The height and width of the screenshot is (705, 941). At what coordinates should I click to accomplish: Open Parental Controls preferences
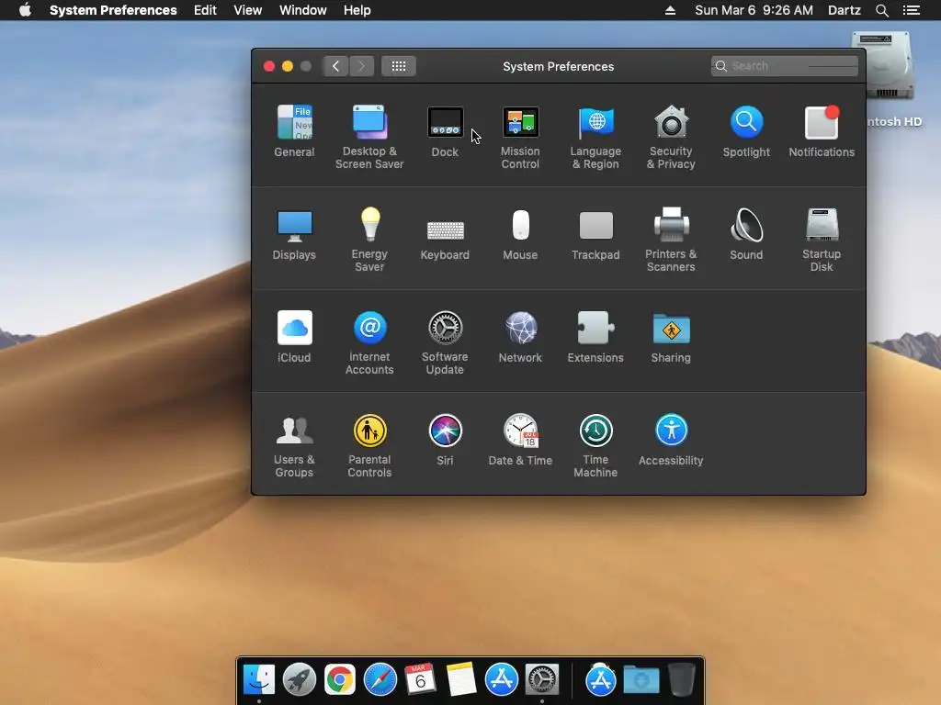tap(369, 445)
